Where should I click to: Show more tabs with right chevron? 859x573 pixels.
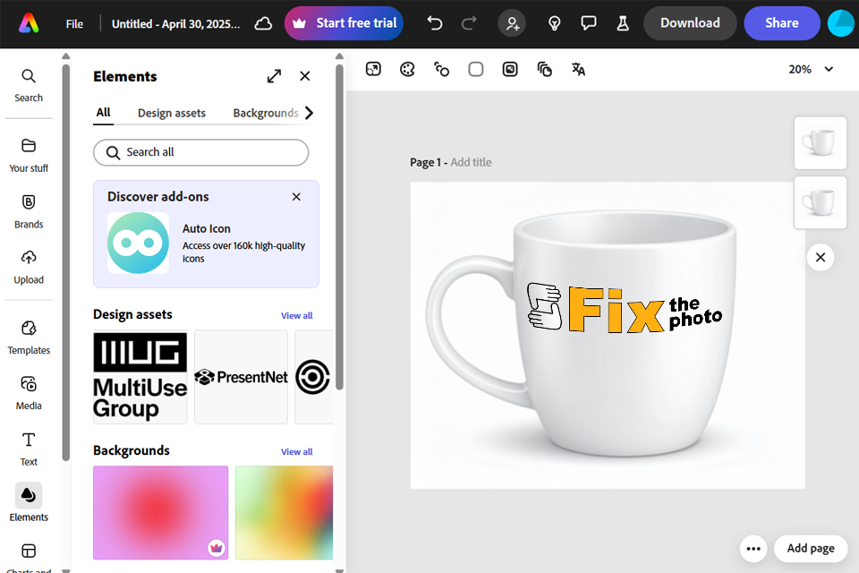tap(309, 113)
